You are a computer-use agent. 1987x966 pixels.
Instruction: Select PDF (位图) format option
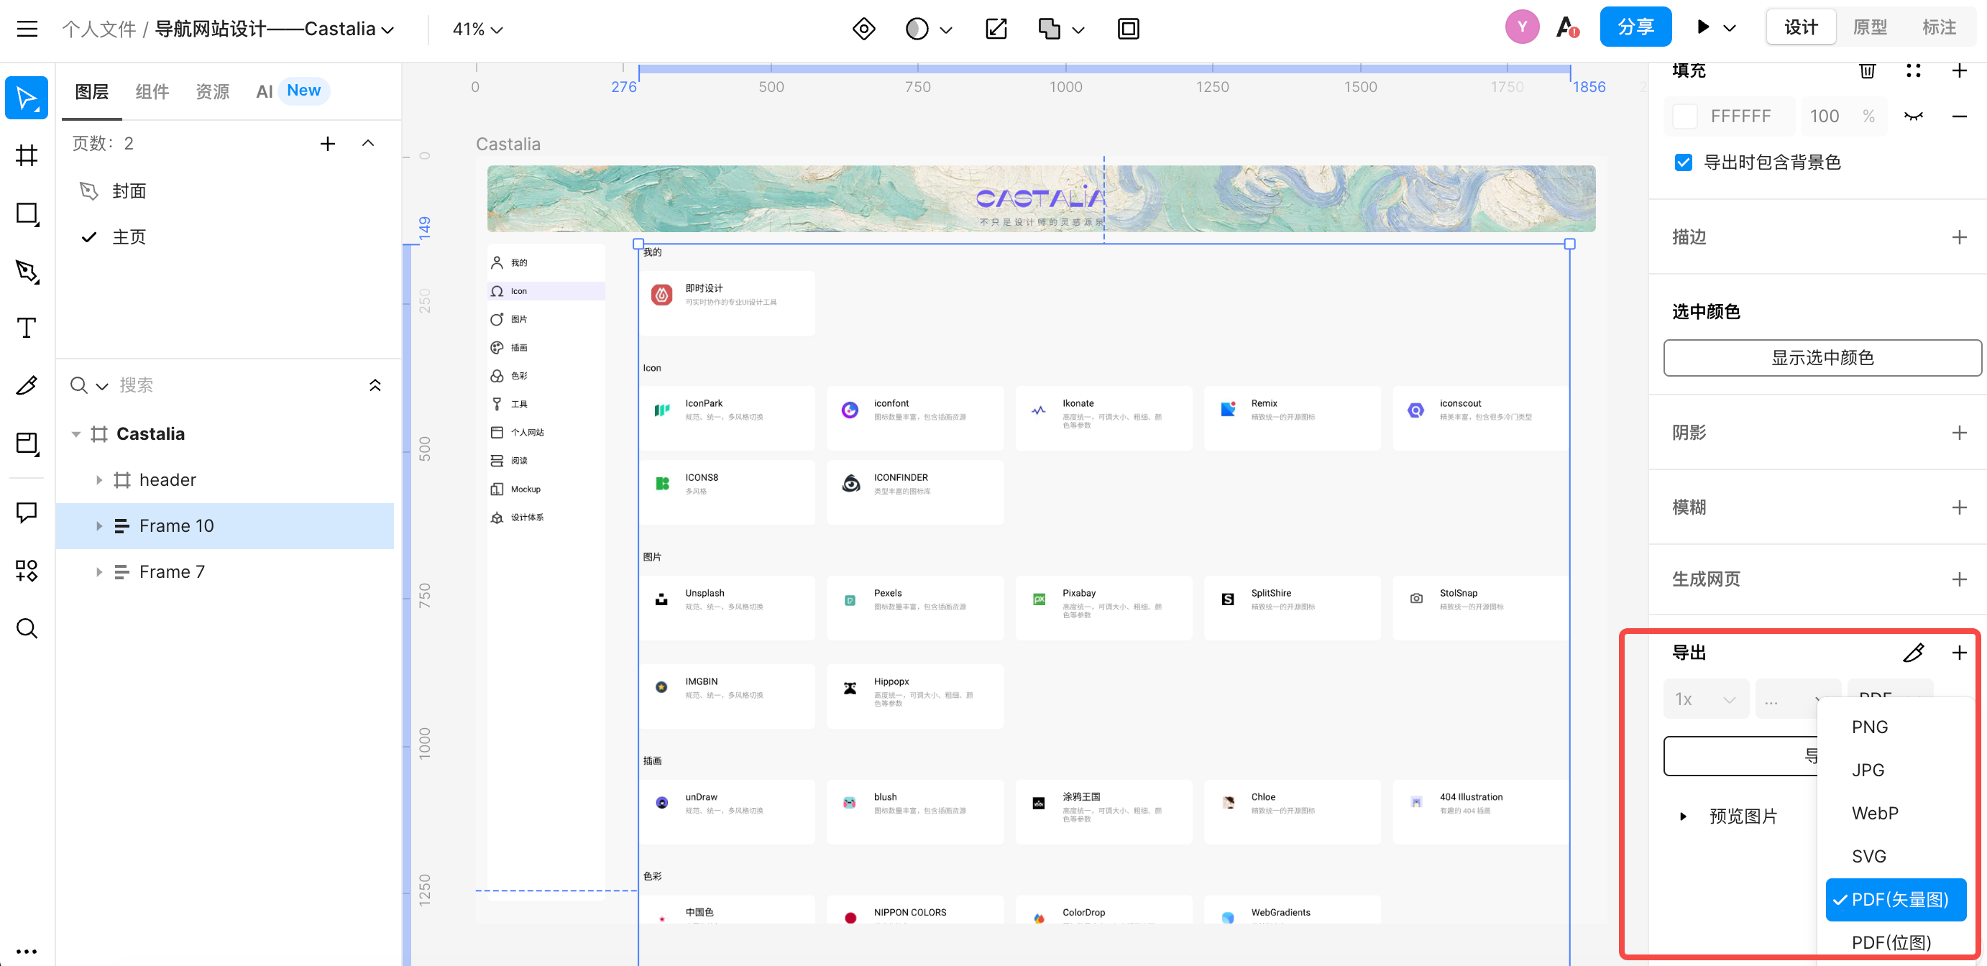[1891, 942]
